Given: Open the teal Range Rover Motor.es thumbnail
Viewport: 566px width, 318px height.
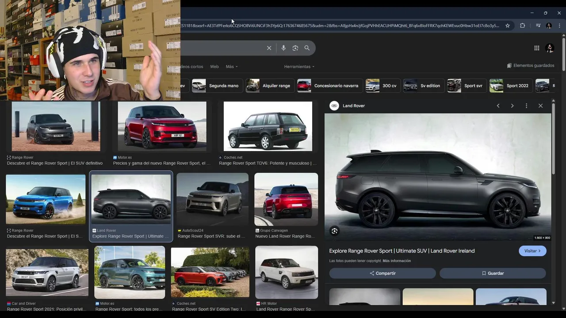Looking at the screenshot, I should pos(130,273).
